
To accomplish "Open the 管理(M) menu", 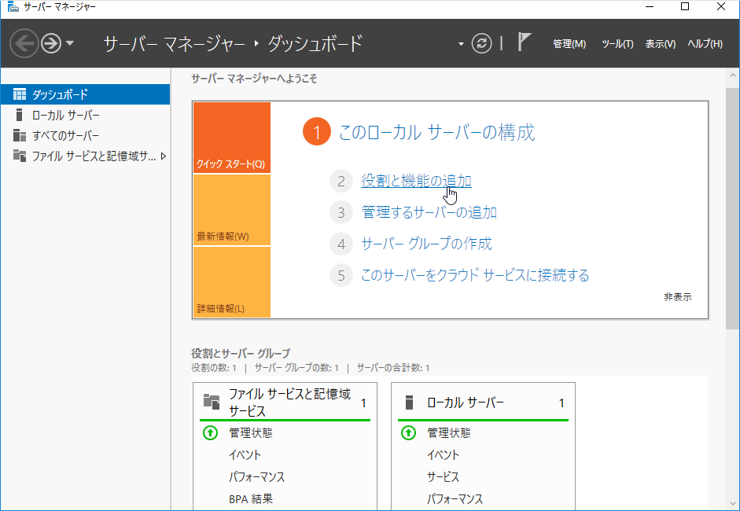I will (x=569, y=44).
